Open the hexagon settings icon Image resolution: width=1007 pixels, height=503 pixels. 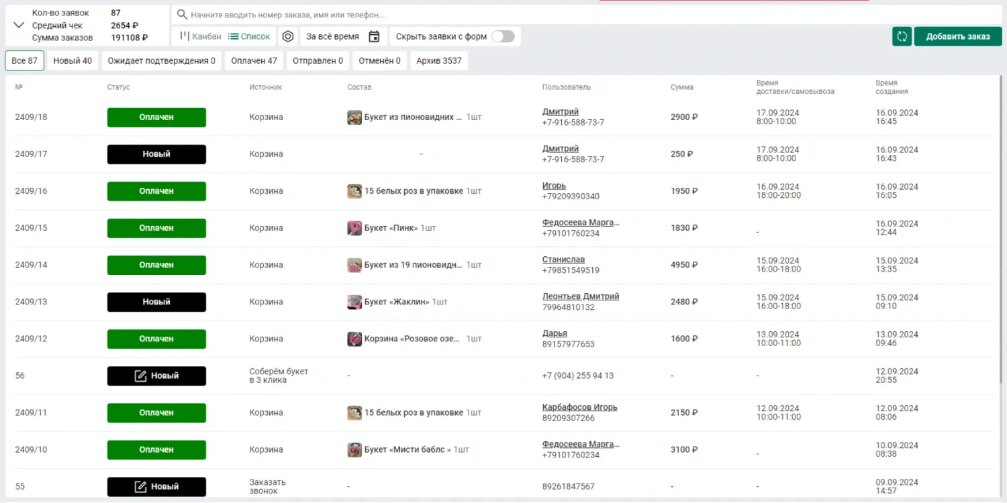288,36
